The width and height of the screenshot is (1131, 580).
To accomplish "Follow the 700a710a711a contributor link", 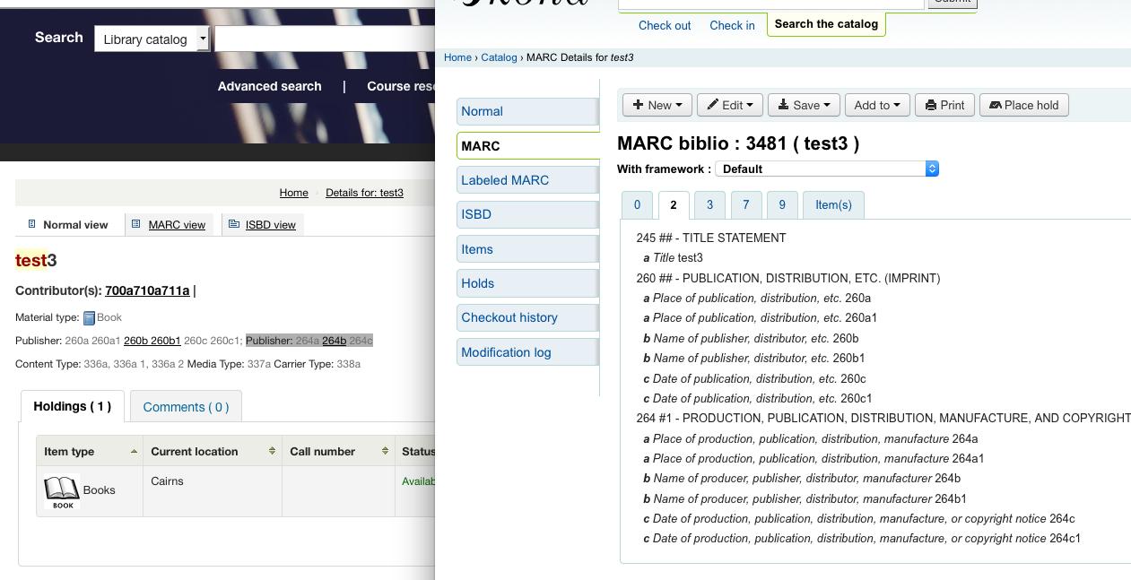I will coord(147,290).
